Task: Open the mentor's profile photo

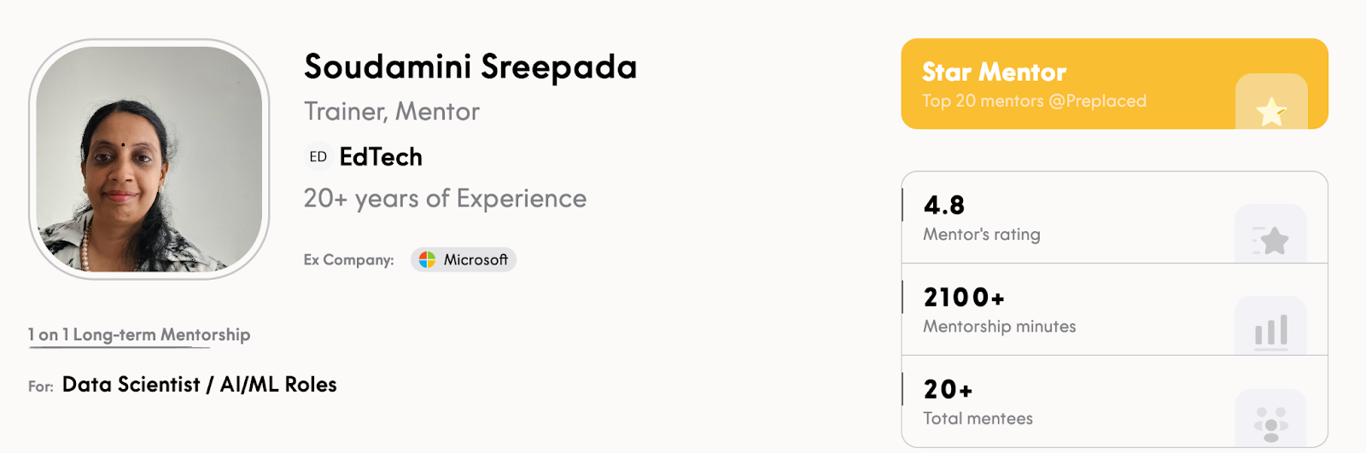Action: (149, 160)
